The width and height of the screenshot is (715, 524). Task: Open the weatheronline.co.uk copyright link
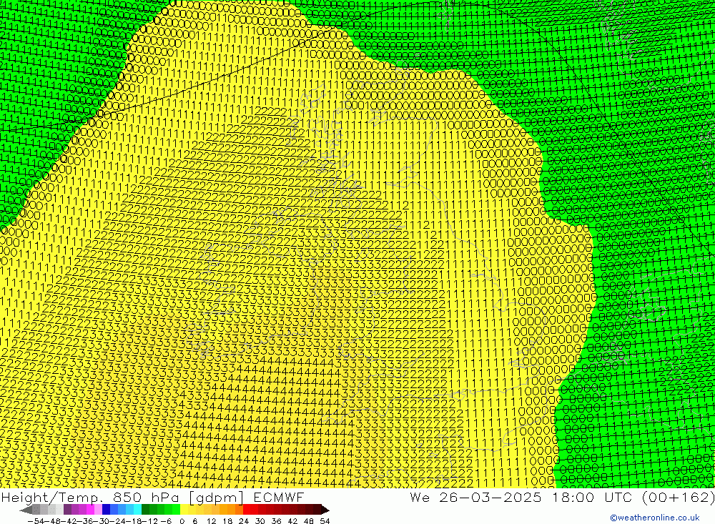(654, 518)
